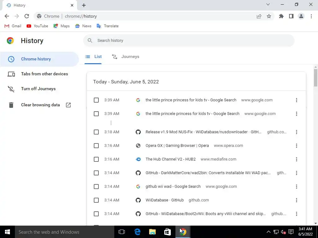Image resolution: width=318 pixels, height=238 pixels.
Task: Bookmark this tab with the star icon
Action: [x=269, y=16]
